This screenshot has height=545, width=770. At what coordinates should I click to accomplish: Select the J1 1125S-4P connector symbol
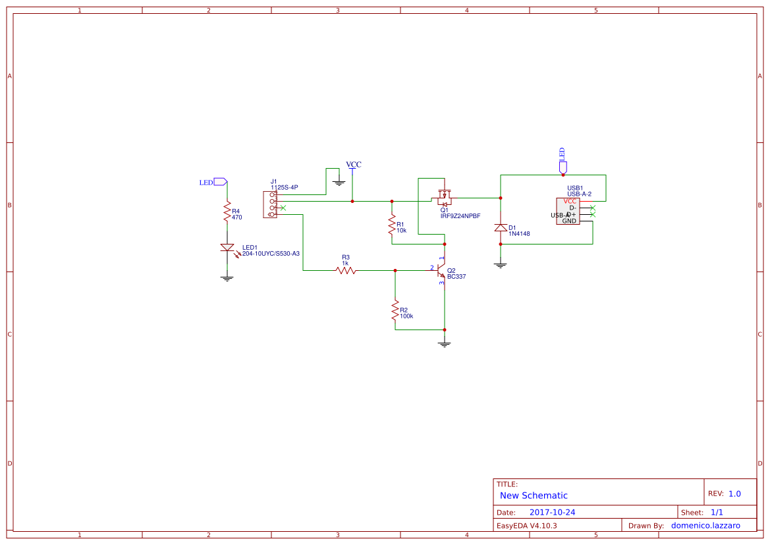[270, 204]
